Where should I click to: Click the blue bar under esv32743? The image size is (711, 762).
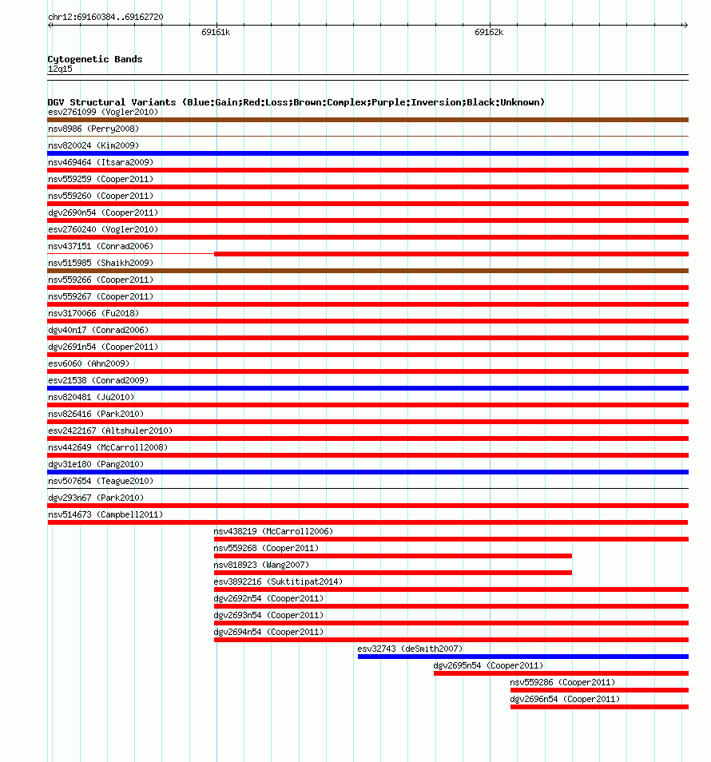click(523, 657)
